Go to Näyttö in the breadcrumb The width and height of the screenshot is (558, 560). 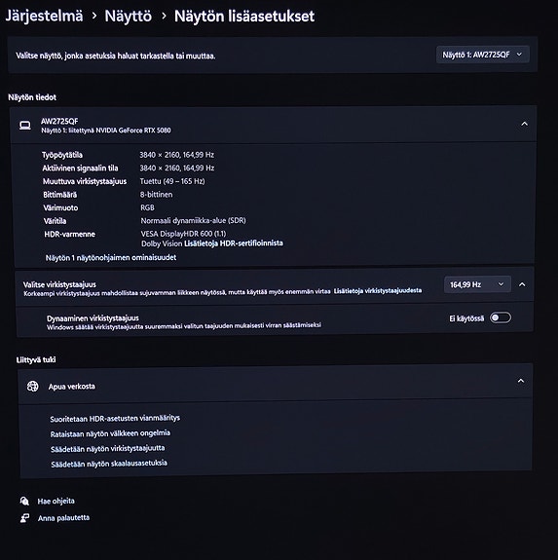tap(129, 17)
